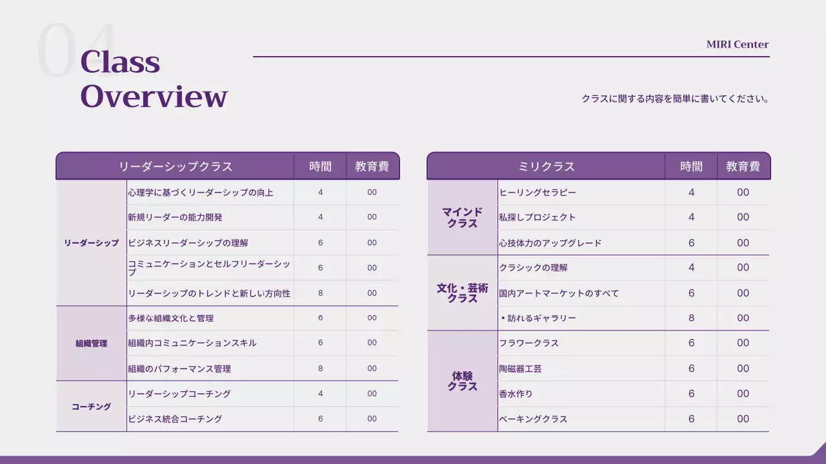This screenshot has width=826, height=464.
Task: Select the リーダーシップクラス table header
Action: tap(175, 166)
